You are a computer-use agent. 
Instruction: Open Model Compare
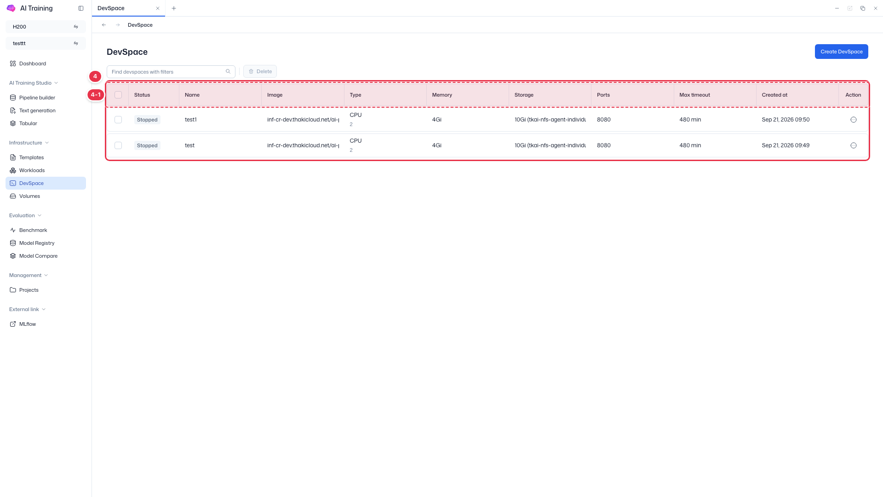[46, 256]
